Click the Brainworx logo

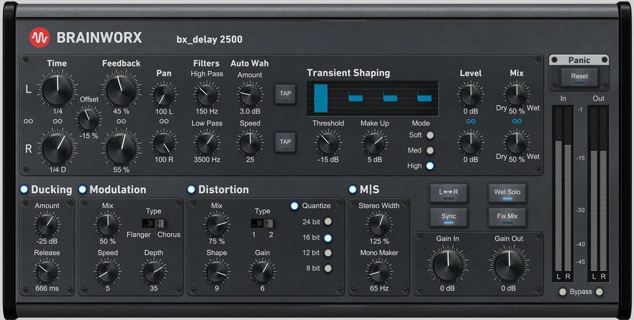click(39, 37)
